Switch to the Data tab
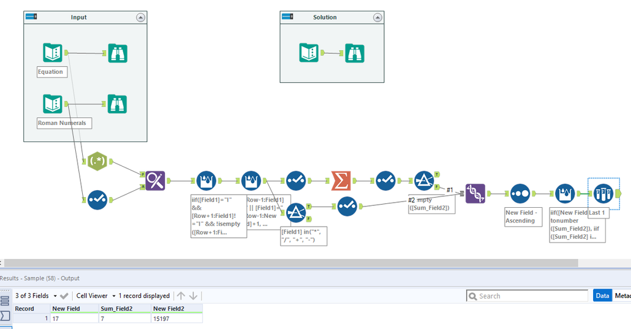The width and height of the screenshot is (631, 329). click(602, 296)
